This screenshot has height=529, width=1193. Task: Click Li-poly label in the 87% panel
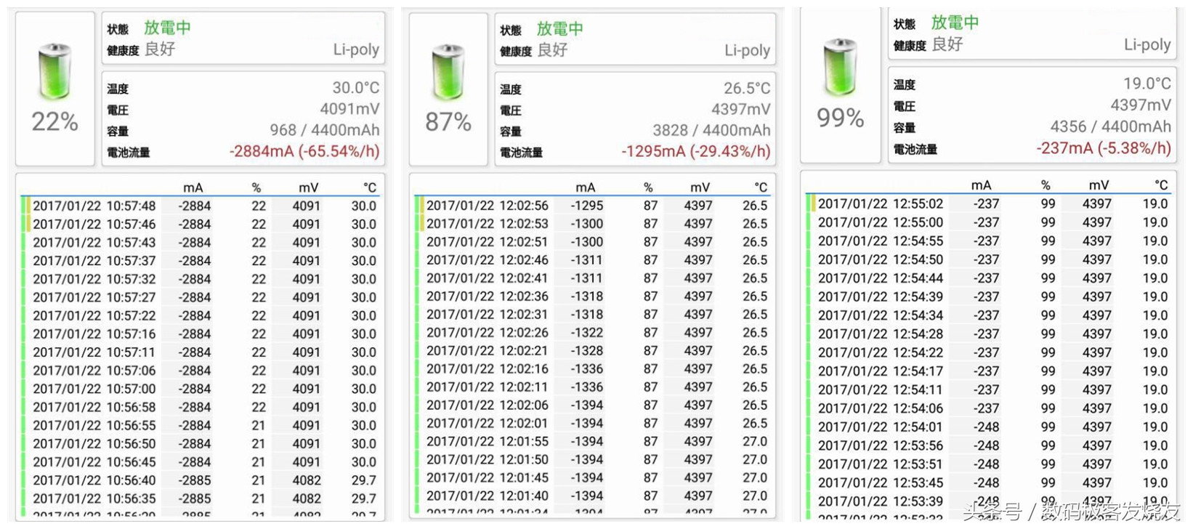[x=748, y=50]
